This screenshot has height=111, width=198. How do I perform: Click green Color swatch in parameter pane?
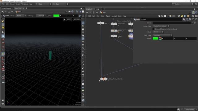click(155, 39)
